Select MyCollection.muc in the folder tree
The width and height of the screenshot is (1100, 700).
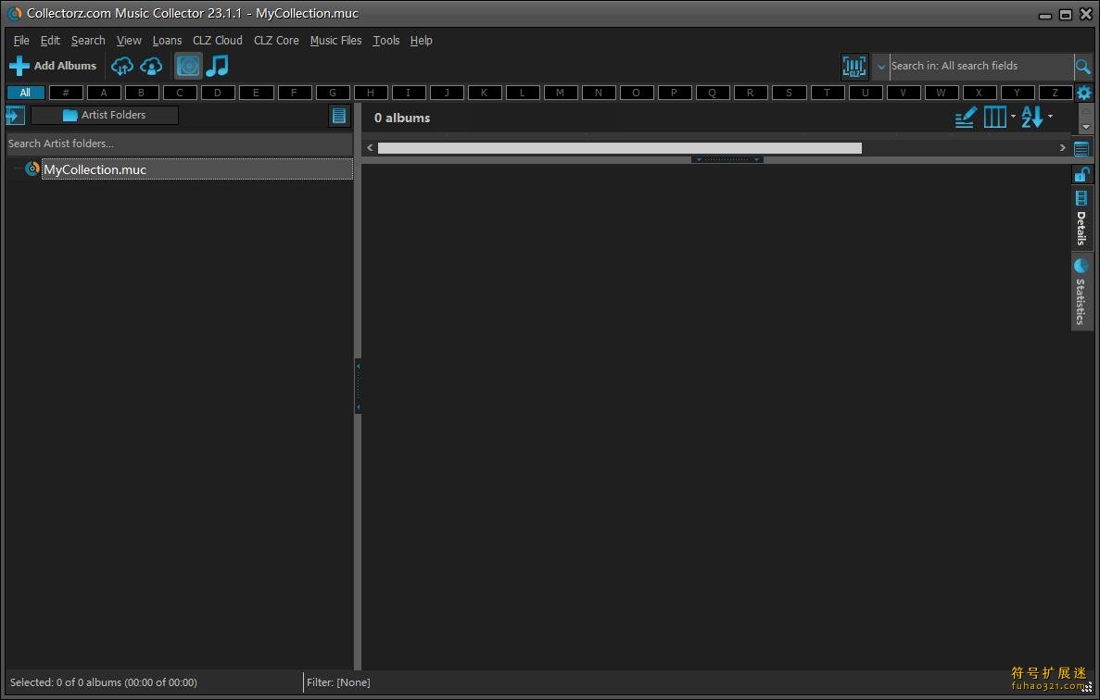pos(196,169)
